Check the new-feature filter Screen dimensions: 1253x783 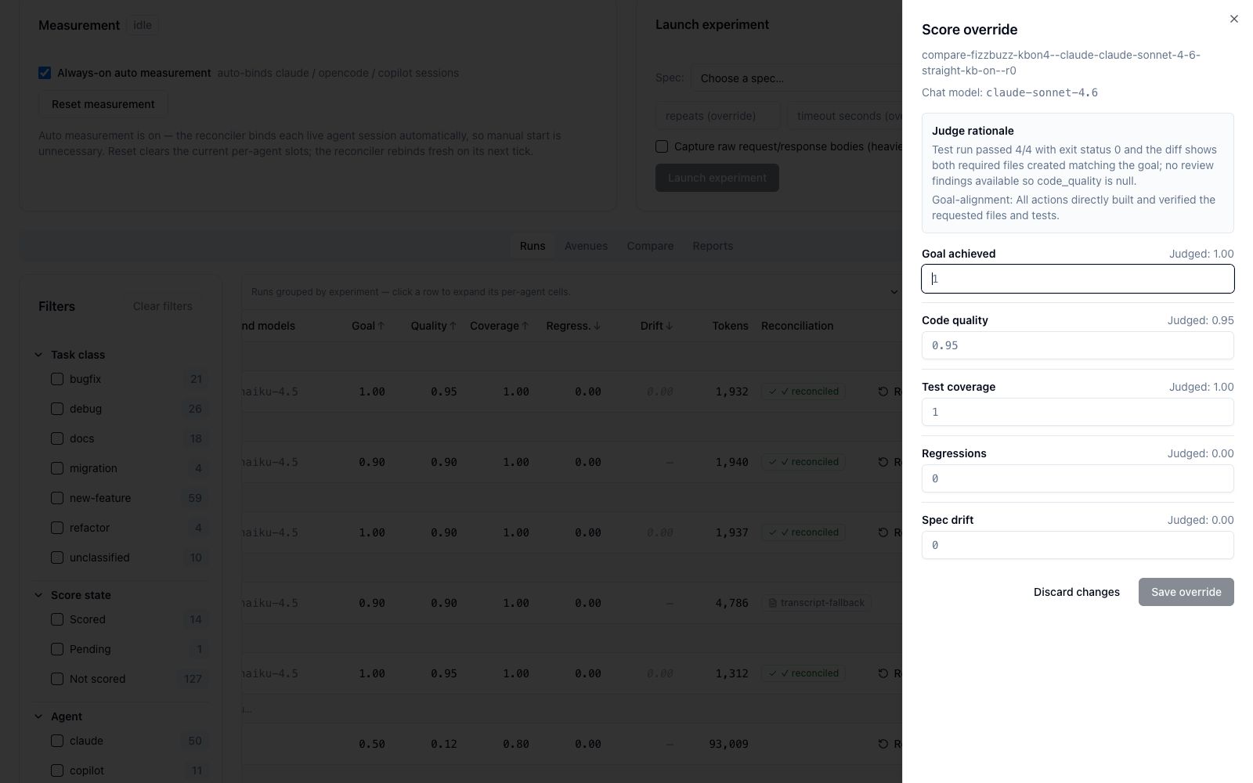[57, 498]
